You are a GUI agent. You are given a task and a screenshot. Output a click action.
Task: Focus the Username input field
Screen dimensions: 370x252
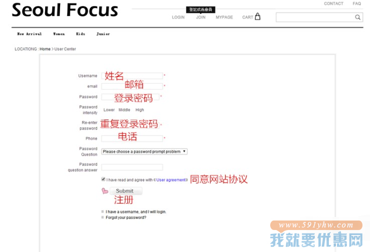132,76
